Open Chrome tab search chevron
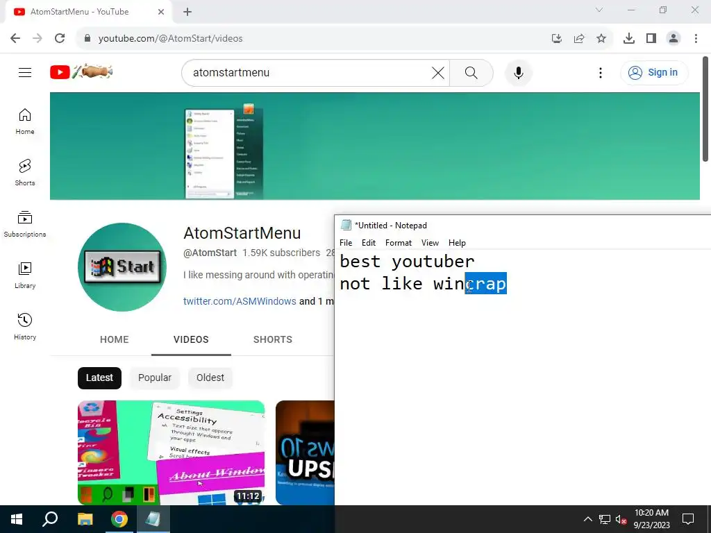This screenshot has height=533, width=711. (x=599, y=10)
